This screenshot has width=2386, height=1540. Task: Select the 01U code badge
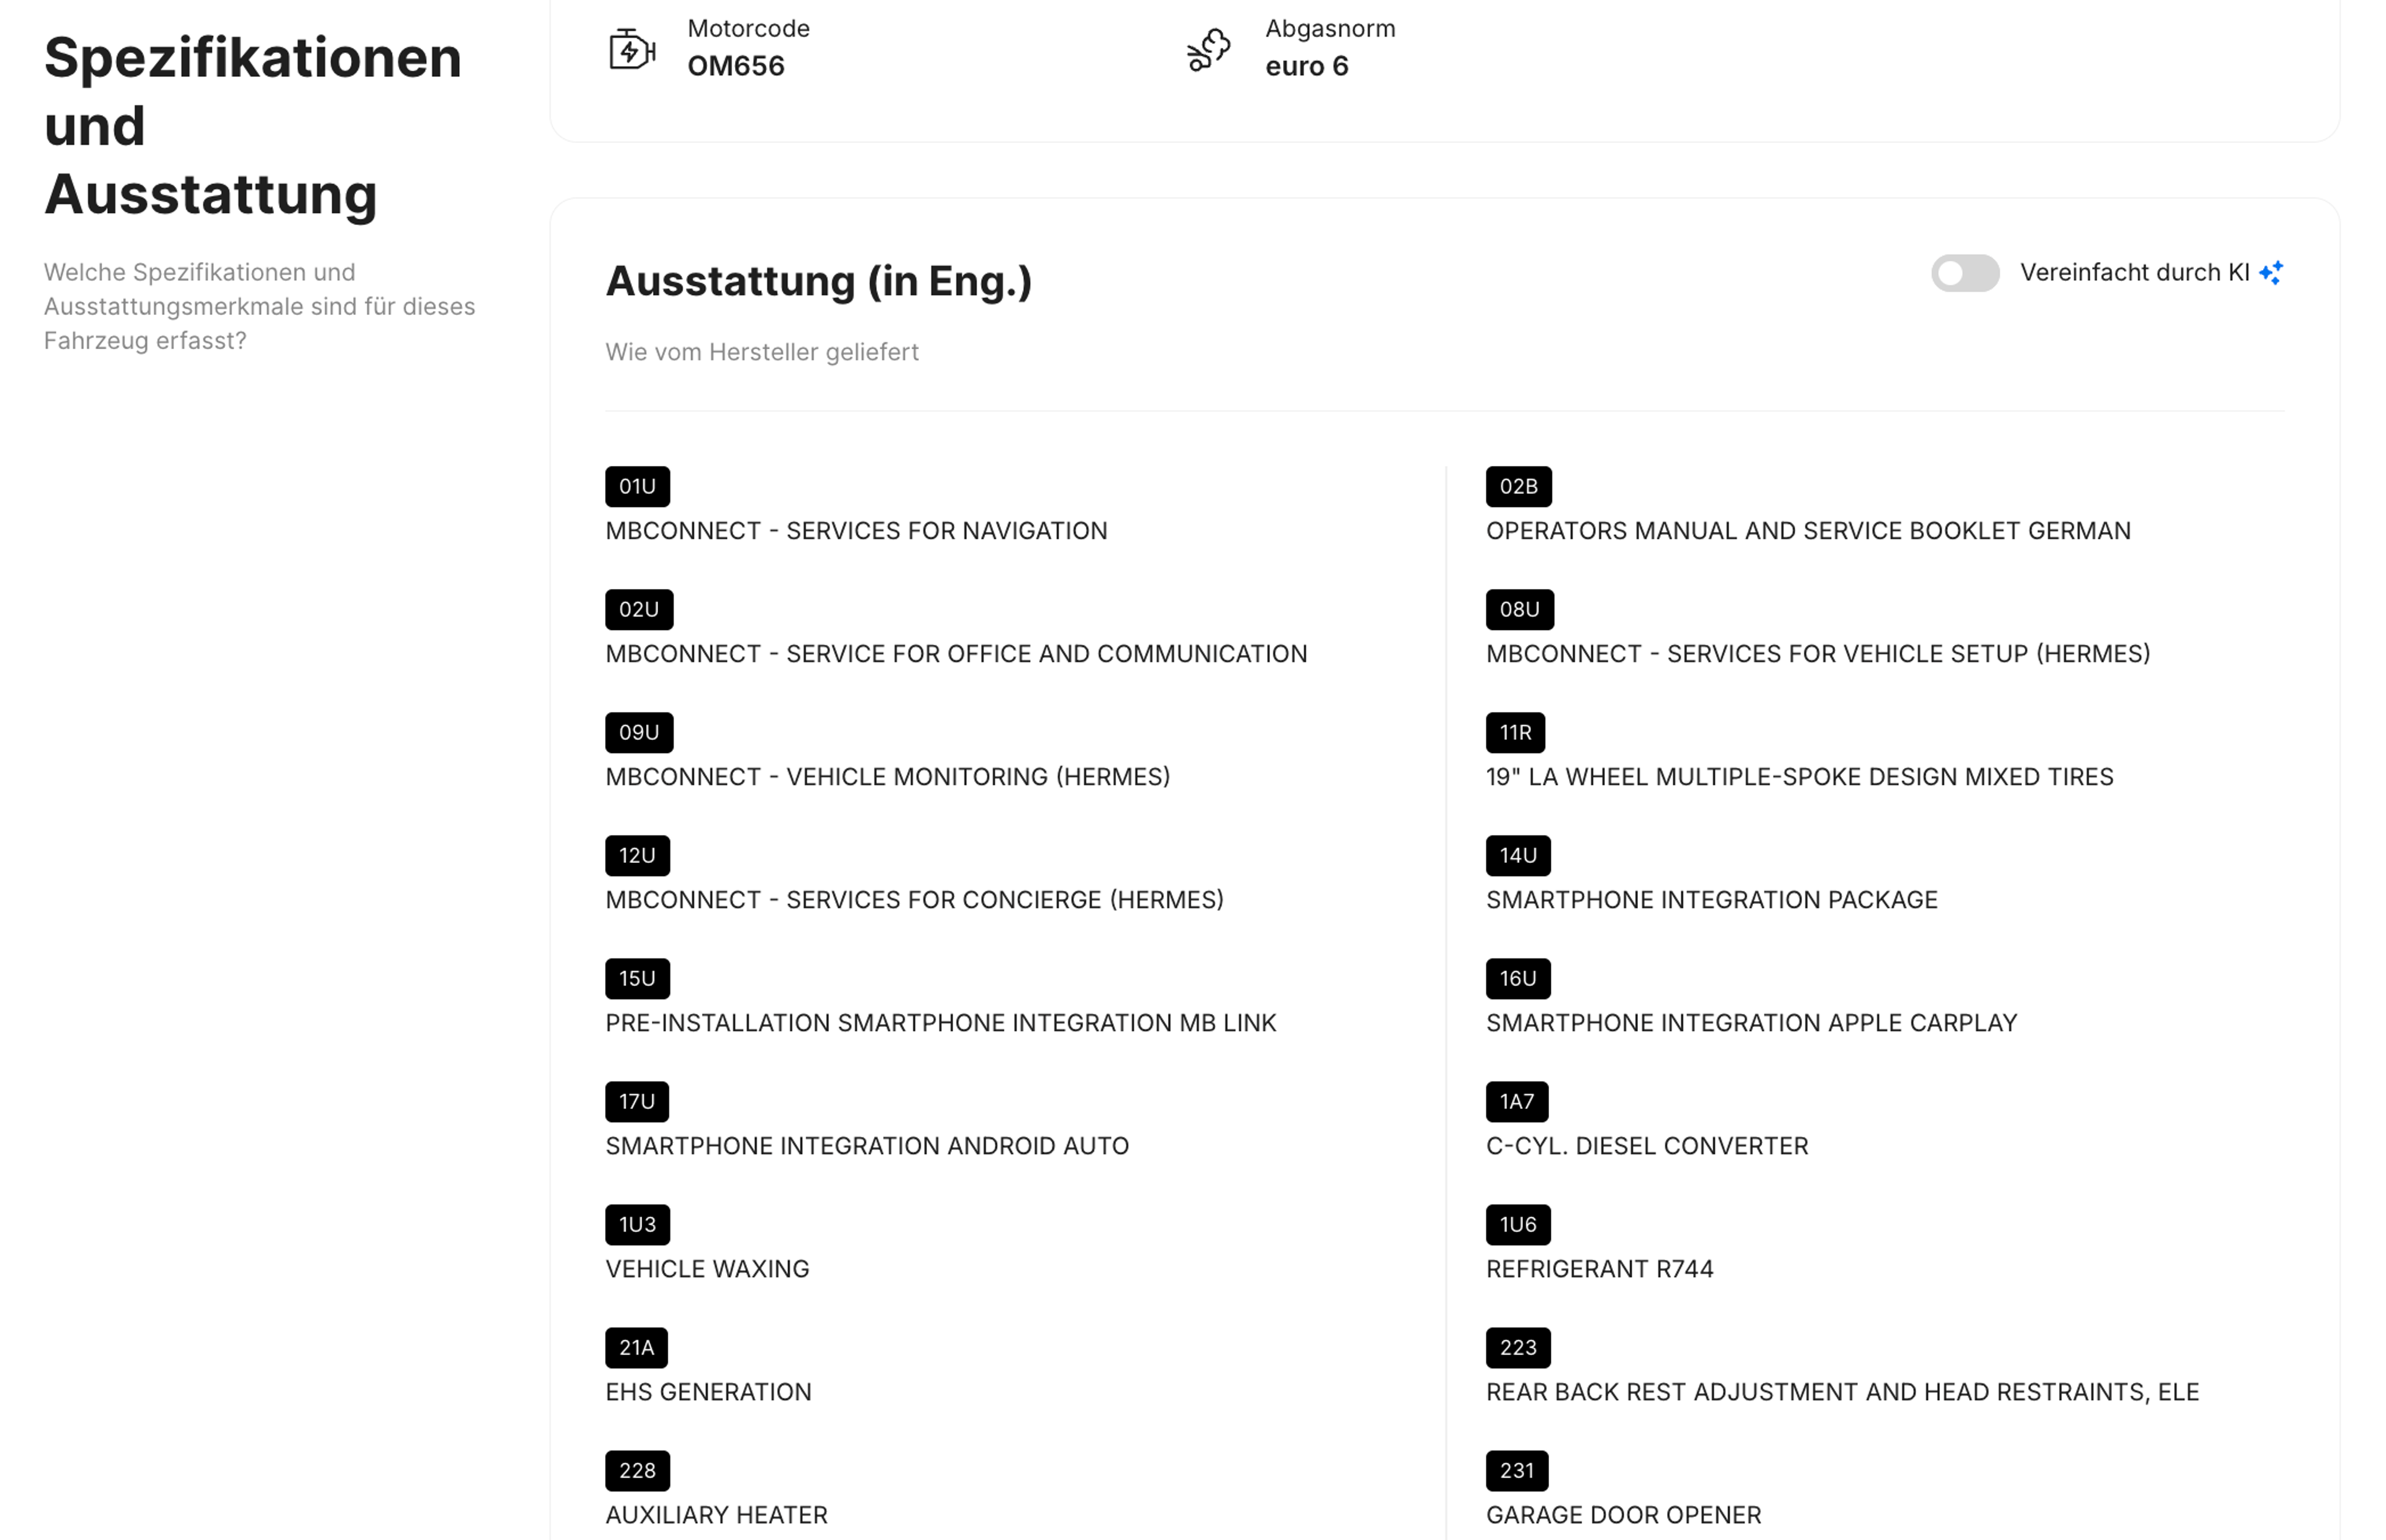(x=637, y=487)
